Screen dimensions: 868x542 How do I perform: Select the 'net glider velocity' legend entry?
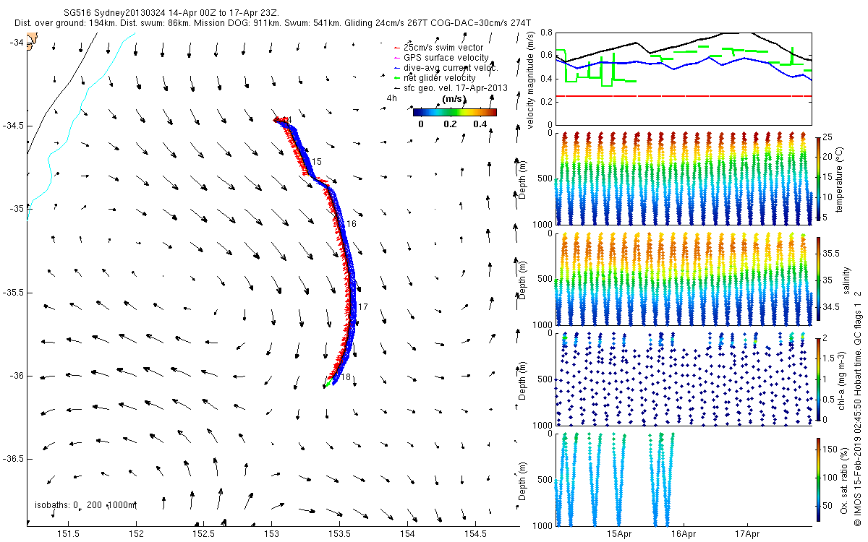point(435,77)
